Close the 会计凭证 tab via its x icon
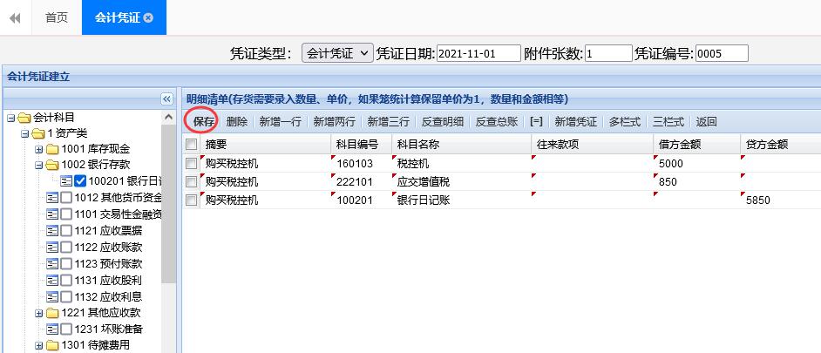The width and height of the screenshot is (821, 353). point(149,17)
